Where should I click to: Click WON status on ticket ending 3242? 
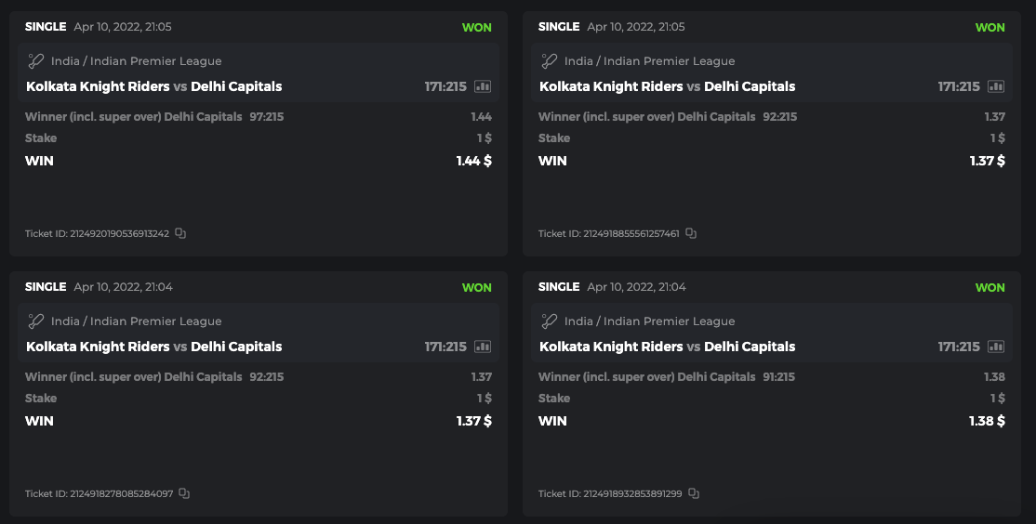(476, 28)
